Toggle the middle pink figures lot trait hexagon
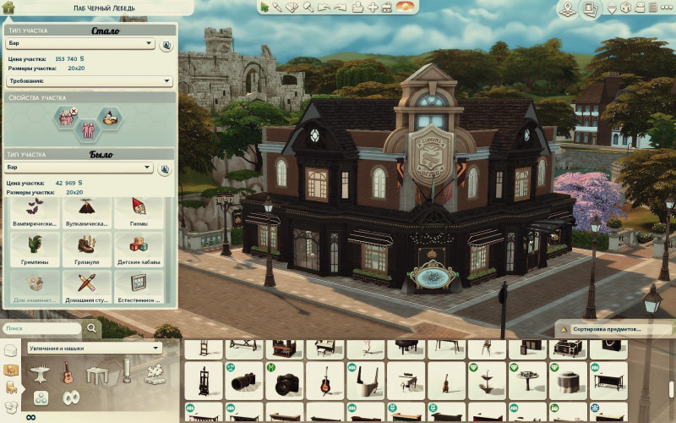The height and width of the screenshot is (423, 676). [88, 130]
